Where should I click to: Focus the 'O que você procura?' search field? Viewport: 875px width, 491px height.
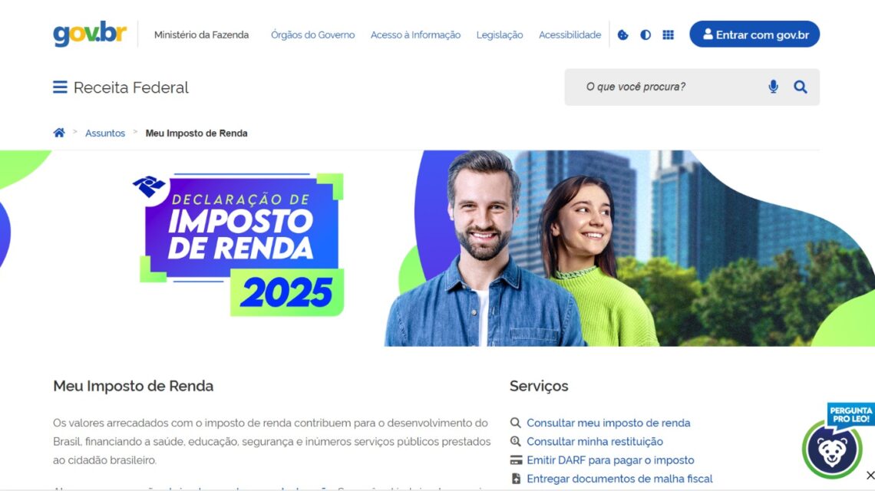pos(669,87)
